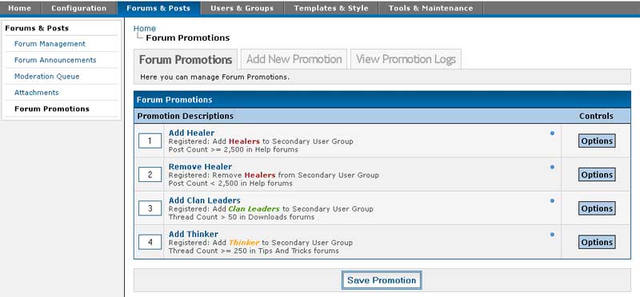The width and height of the screenshot is (640, 297).
Task: Switch to Add New Promotion tab
Action: pyautogui.click(x=294, y=60)
